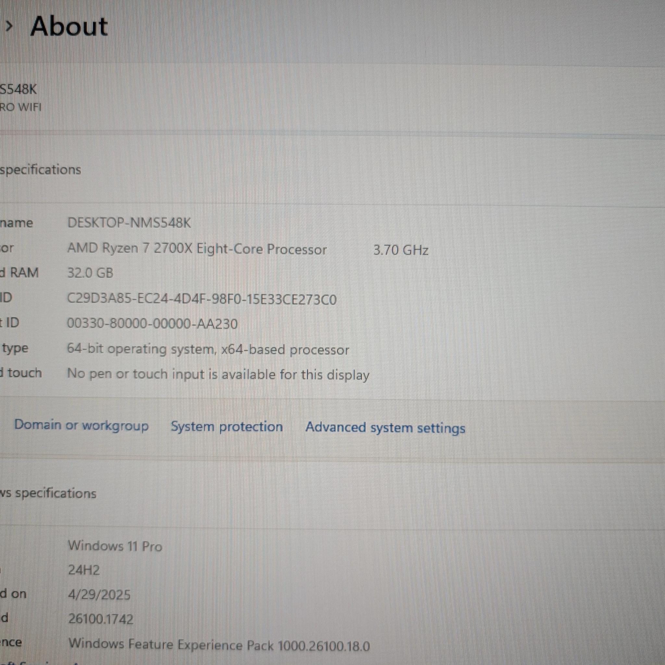Select product ID 00330-80000-00000-AA230

pyautogui.click(x=152, y=323)
